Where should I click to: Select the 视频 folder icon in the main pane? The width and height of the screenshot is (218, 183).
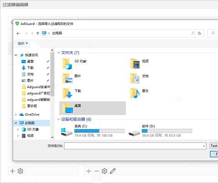[x=135, y=63]
